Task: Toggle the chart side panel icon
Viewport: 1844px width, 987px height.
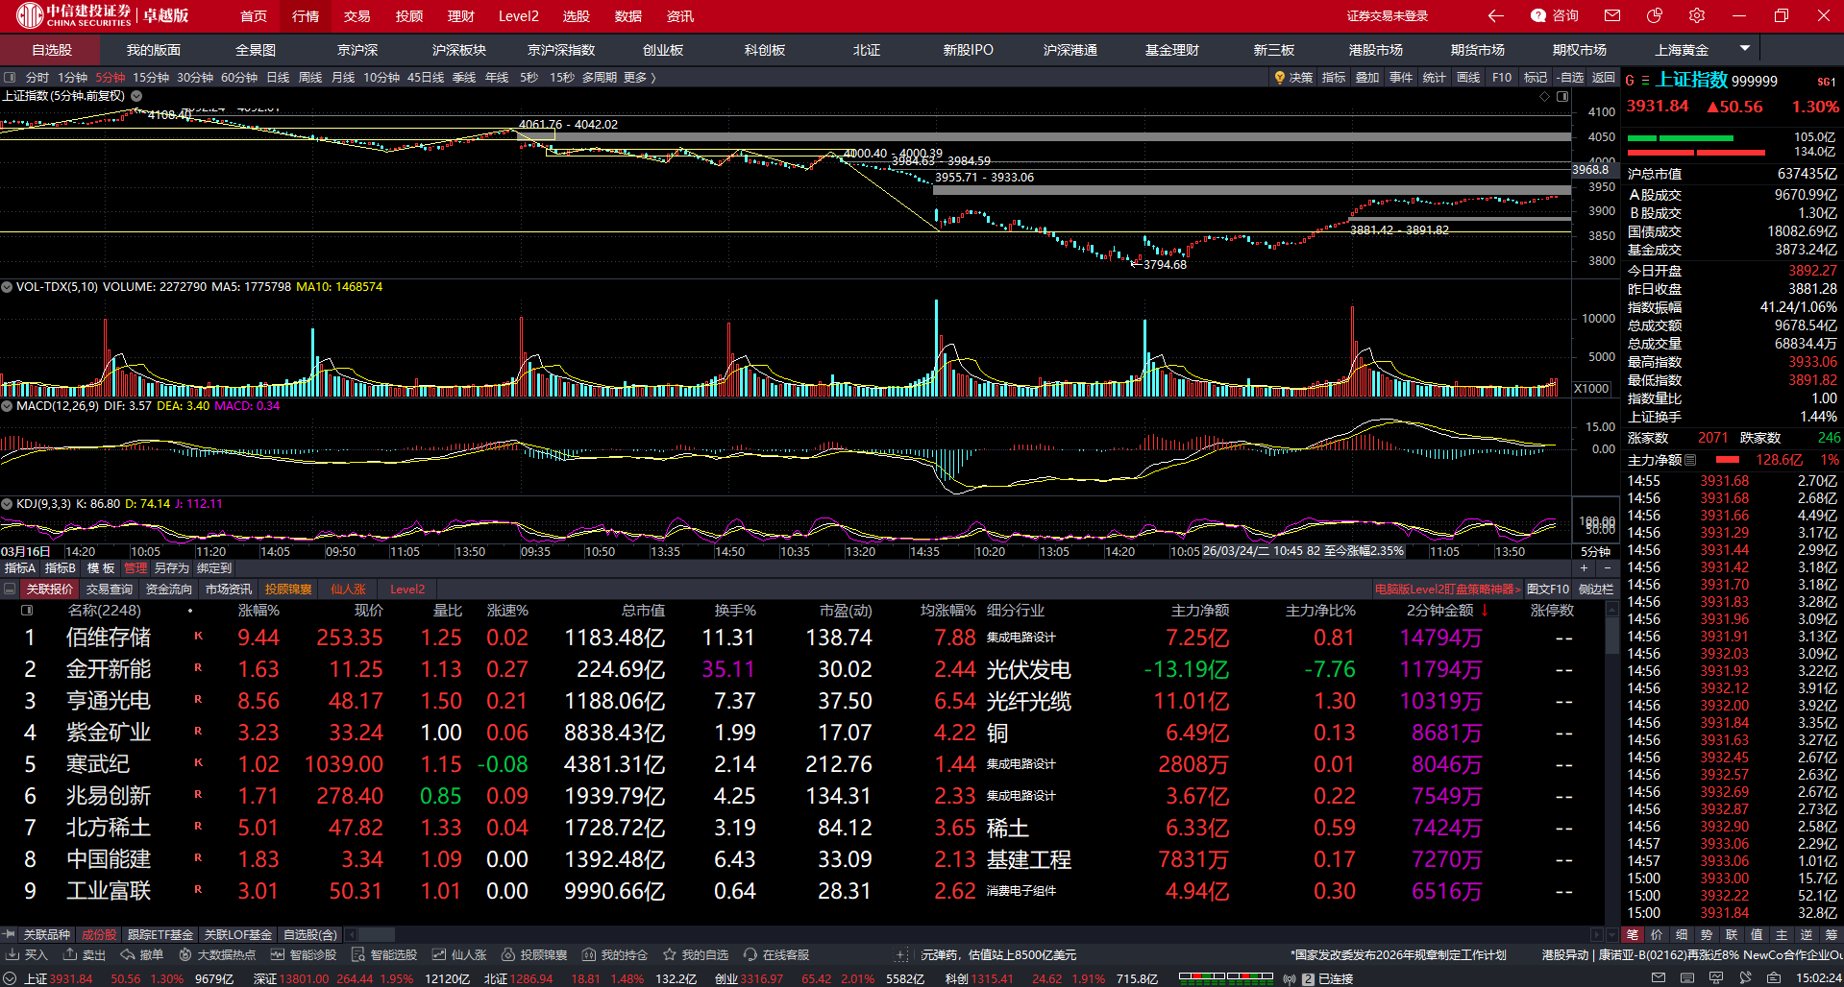Action: 1562,97
